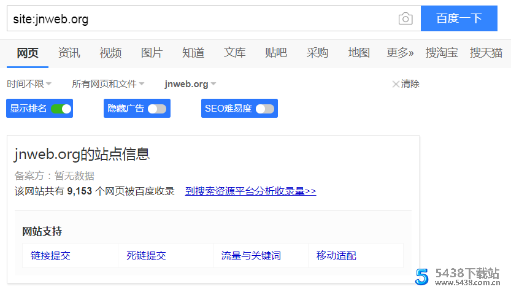Enable the 隐藏广告 toggle
This screenshot has width=511, height=292.
pyautogui.click(x=156, y=109)
